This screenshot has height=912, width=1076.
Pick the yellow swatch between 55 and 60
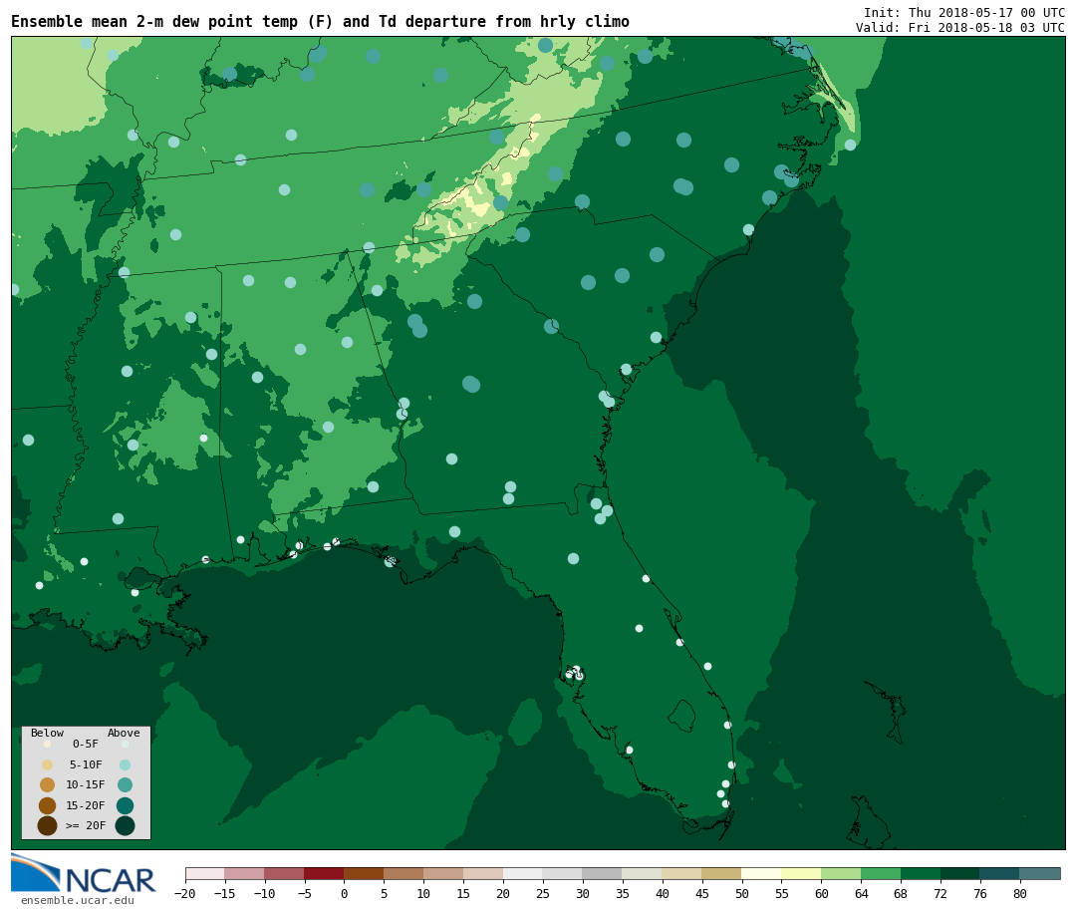point(802,873)
